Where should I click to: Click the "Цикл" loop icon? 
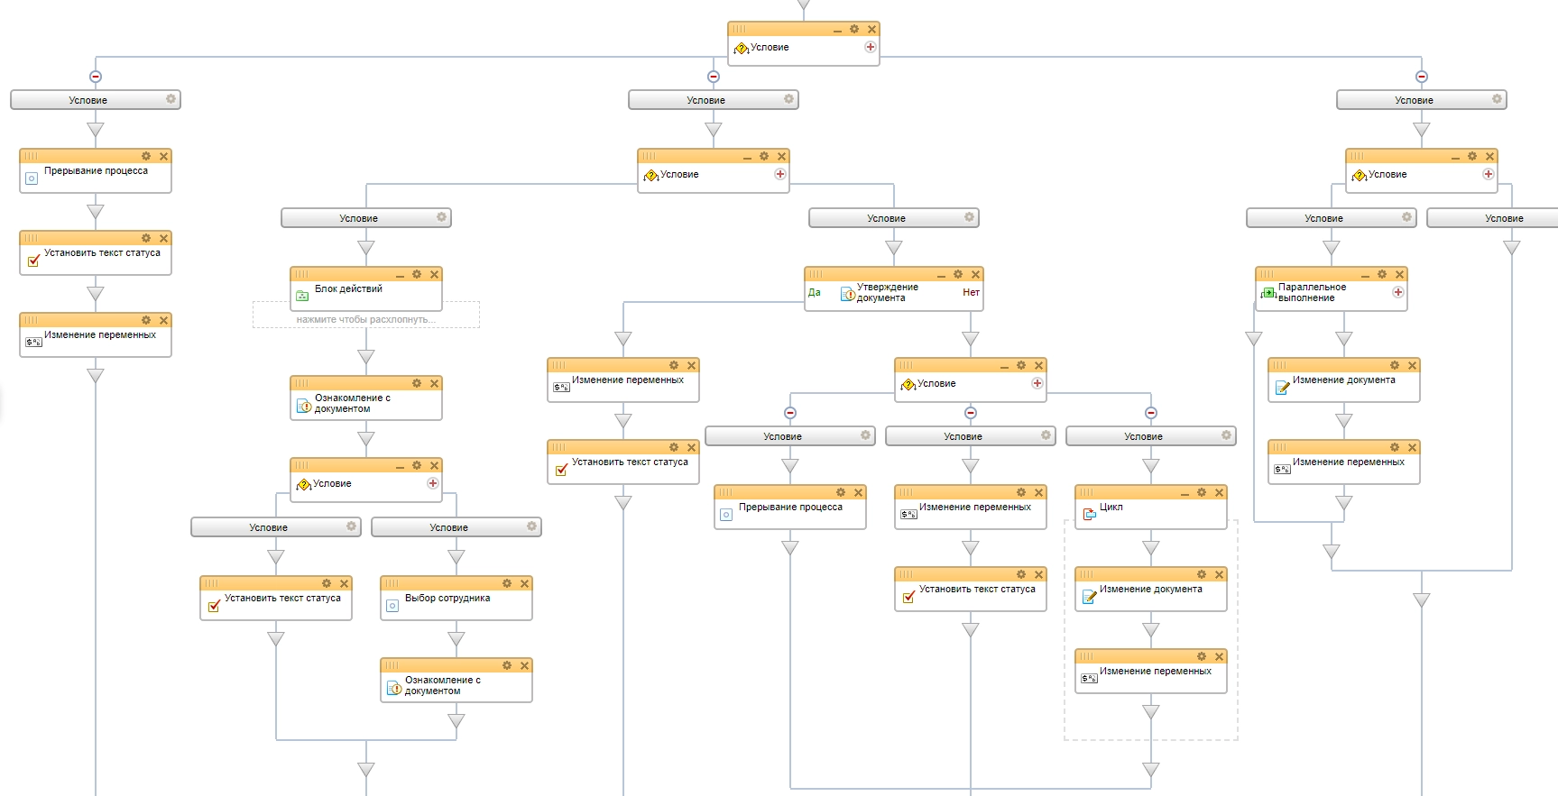[1089, 514]
